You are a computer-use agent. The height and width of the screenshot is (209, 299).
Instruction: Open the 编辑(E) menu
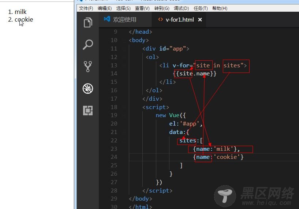click(105, 8)
